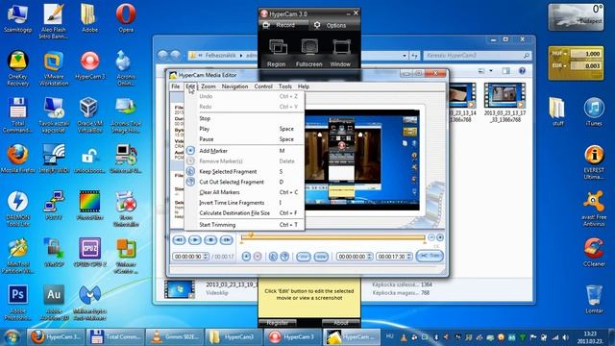Image resolution: width=615 pixels, height=346 pixels.
Task: Click the stop playback button
Action: click(x=210, y=240)
